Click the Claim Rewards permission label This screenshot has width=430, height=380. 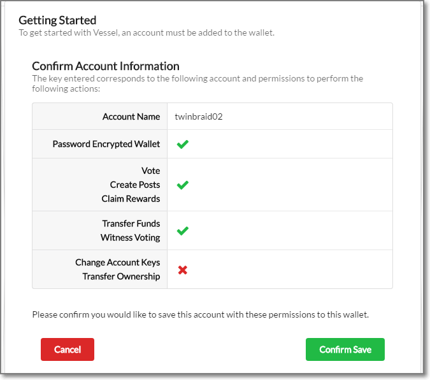pyautogui.click(x=131, y=199)
